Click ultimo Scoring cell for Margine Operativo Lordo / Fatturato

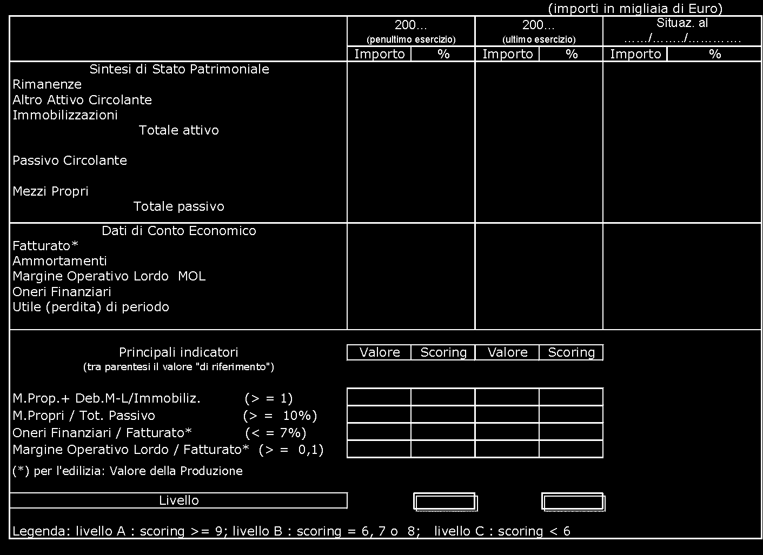(x=571, y=449)
